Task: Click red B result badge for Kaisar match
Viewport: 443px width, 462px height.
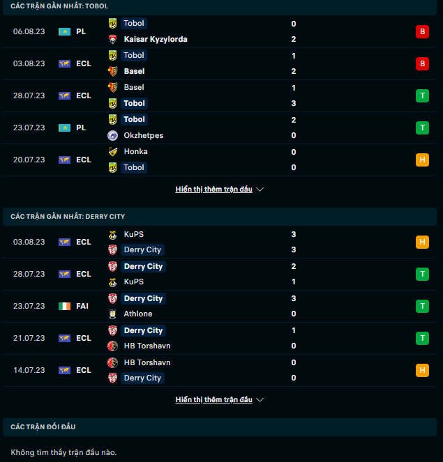Action: click(422, 31)
